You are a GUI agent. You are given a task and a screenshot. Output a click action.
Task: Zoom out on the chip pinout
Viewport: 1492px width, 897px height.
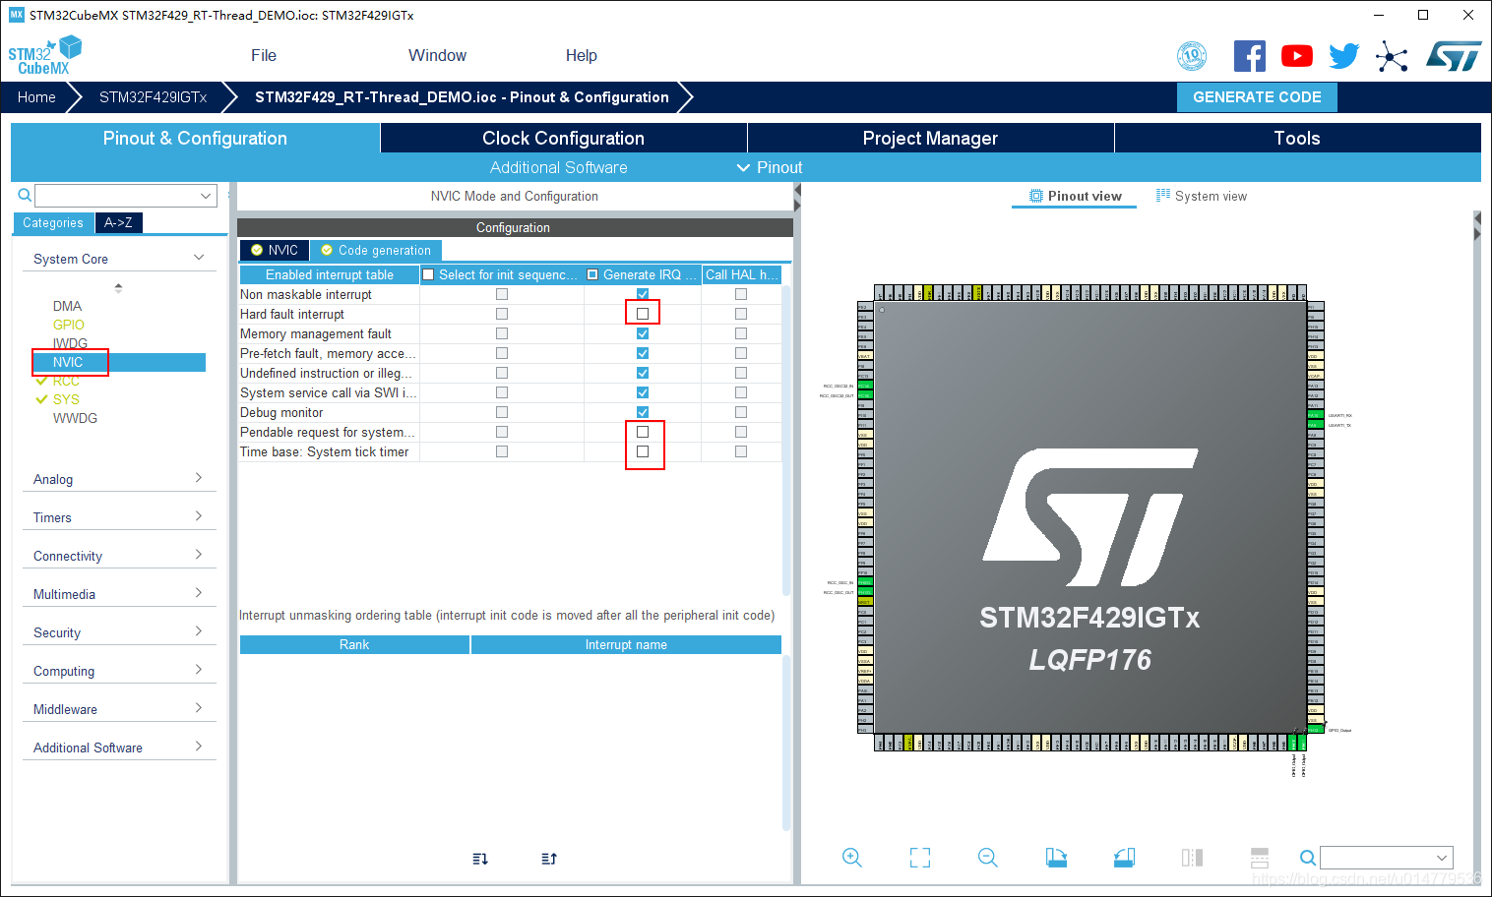click(x=988, y=858)
